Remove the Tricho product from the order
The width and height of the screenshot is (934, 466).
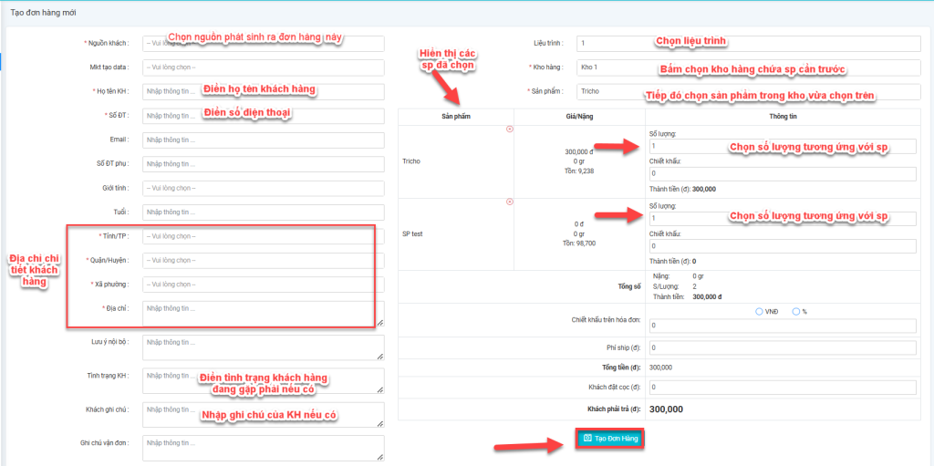(509, 129)
